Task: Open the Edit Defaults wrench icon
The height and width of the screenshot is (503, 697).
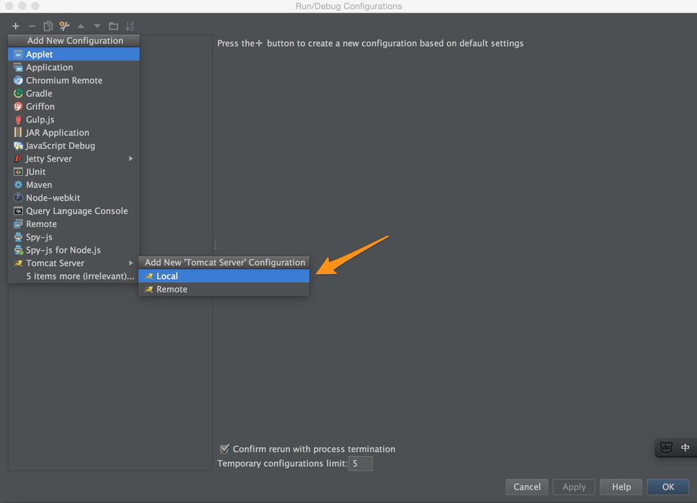Action: [65, 26]
